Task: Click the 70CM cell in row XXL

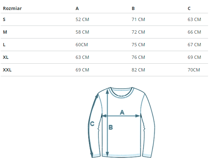Action: coord(194,70)
